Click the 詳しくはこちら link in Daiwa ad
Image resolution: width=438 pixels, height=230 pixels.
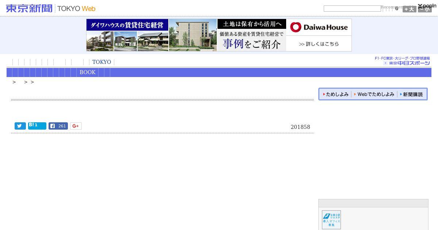tap(319, 44)
